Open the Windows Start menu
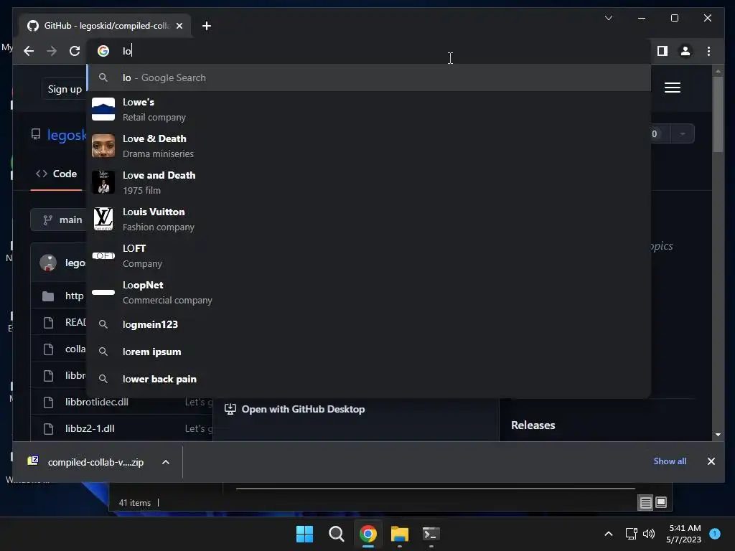735x551 pixels. pyautogui.click(x=304, y=534)
